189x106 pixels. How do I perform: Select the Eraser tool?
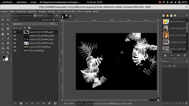tap(8, 39)
